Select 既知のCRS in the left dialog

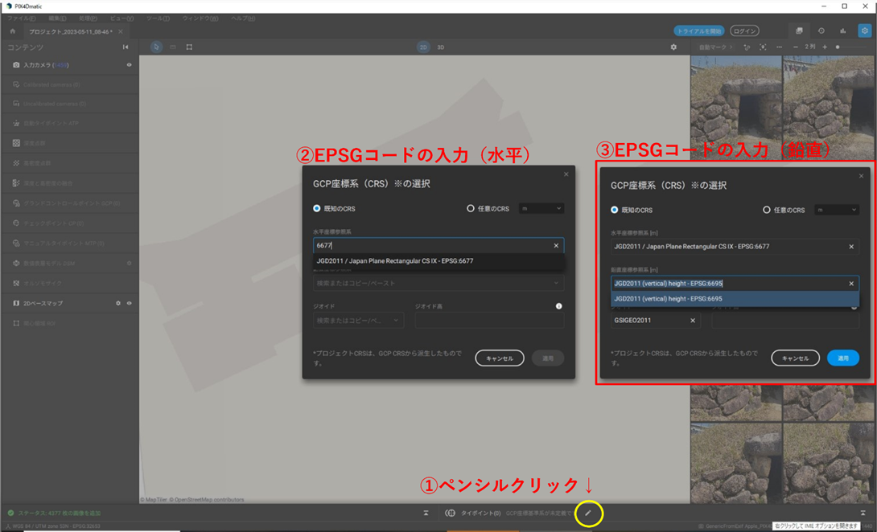pos(316,208)
